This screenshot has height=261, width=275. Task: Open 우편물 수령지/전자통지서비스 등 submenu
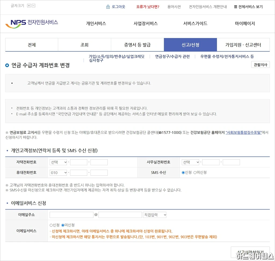coord(227,56)
